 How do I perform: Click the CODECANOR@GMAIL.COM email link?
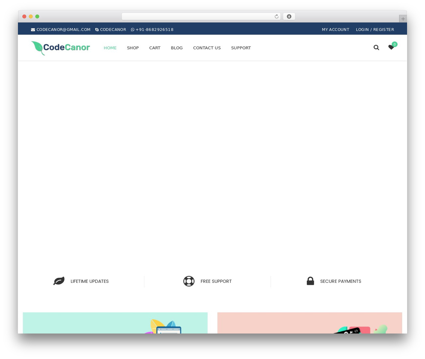(x=63, y=30)
